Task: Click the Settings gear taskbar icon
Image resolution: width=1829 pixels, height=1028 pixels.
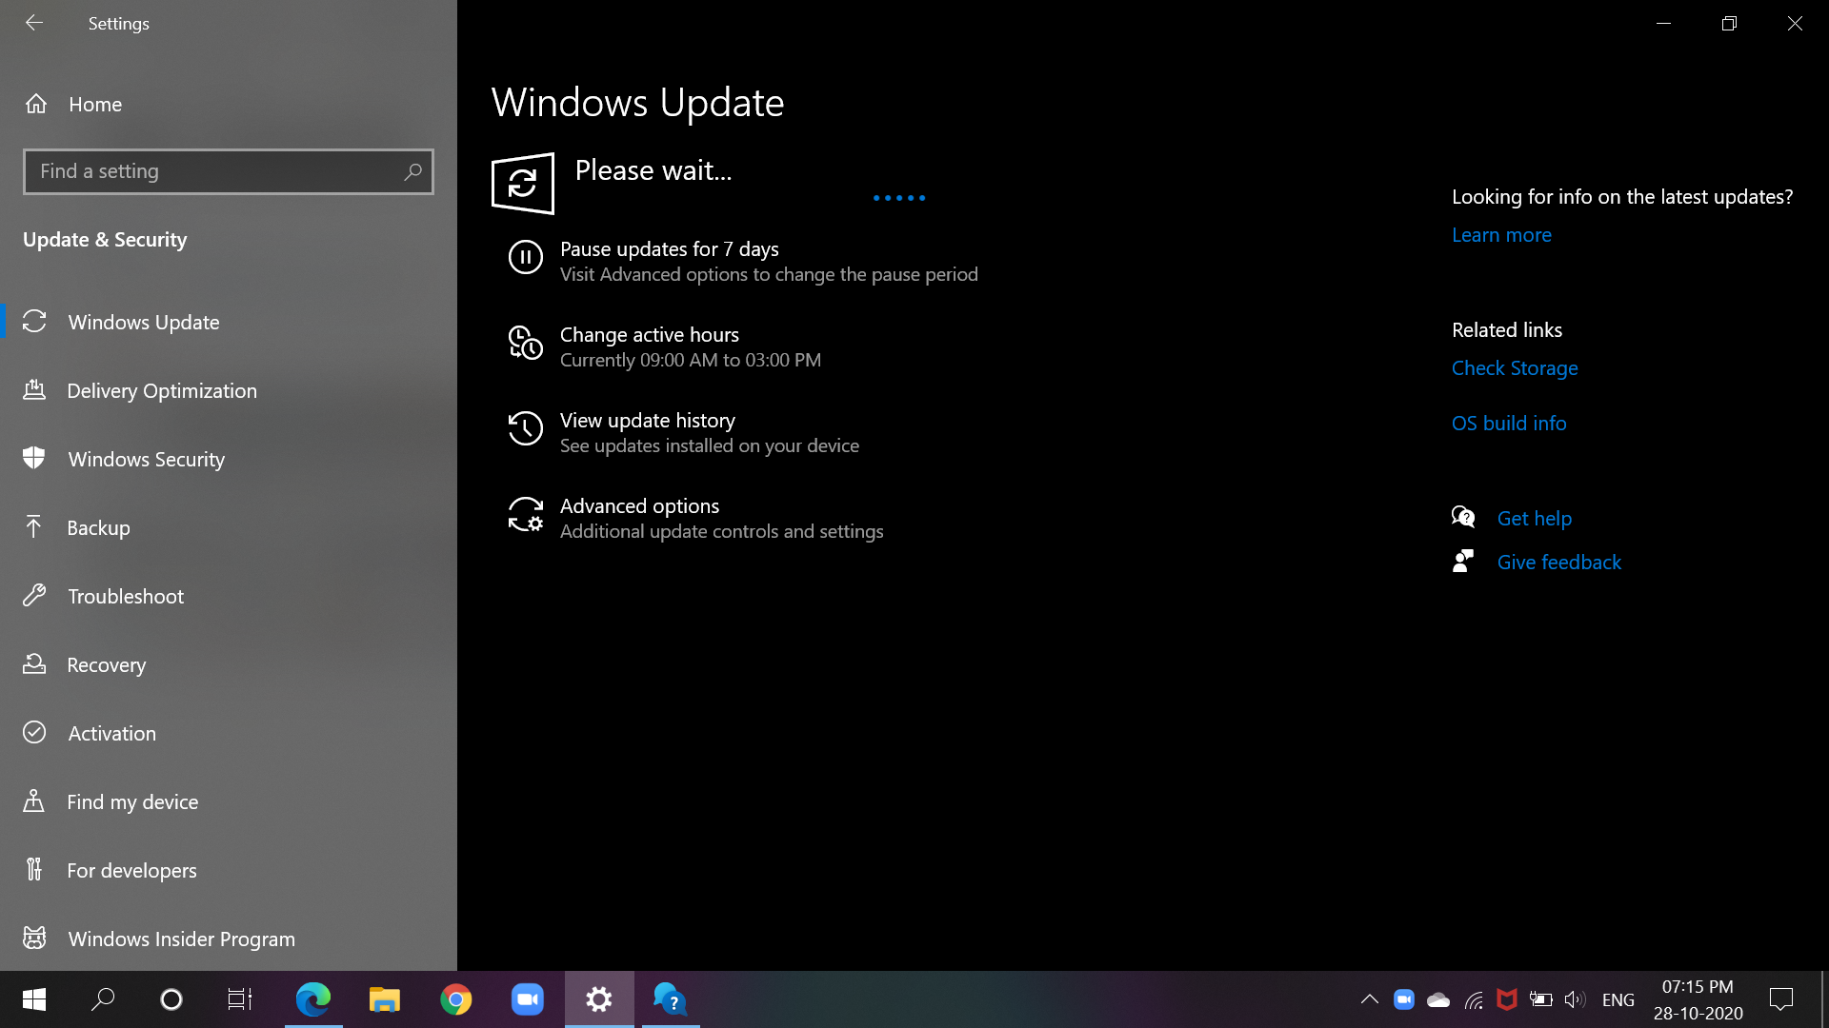Action: pyautogui.click(x=599, y=999)
